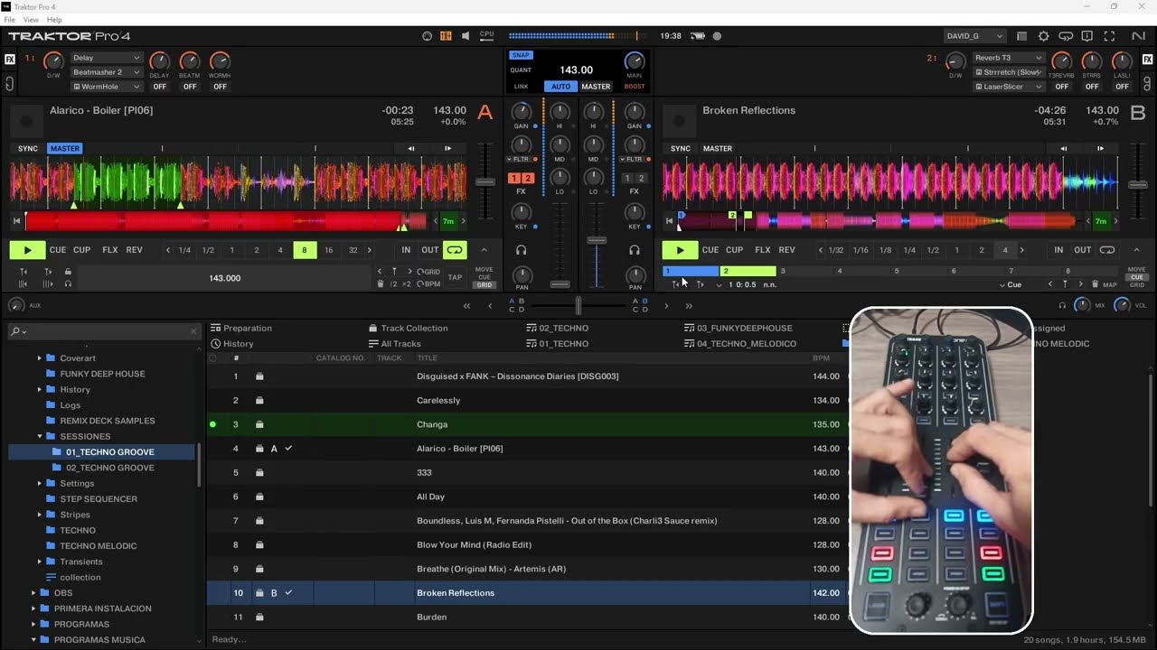Open the FX panel on left side
The image size is (1157, 650).
point(10,60)
